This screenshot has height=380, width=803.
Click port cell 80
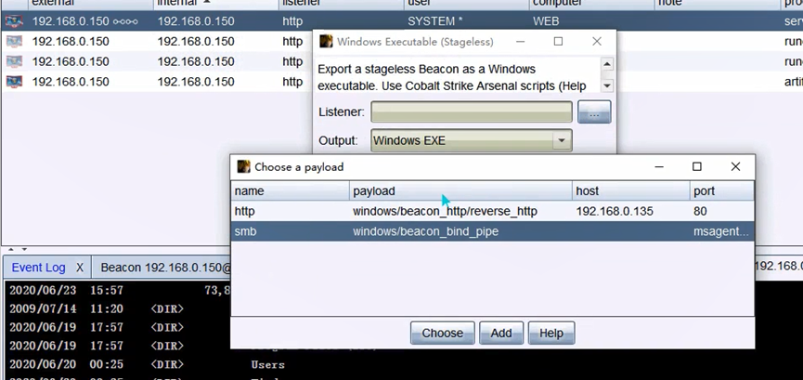700,211
